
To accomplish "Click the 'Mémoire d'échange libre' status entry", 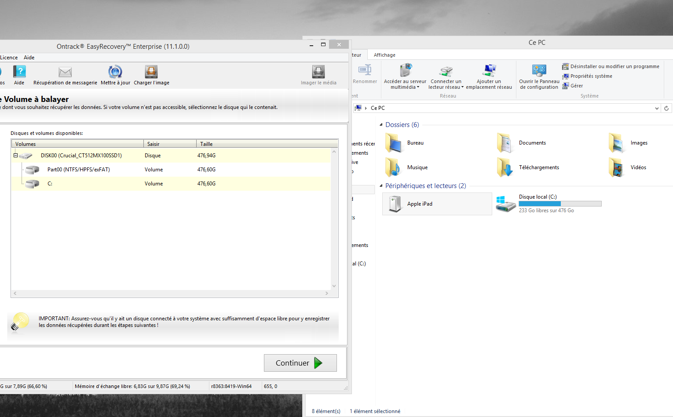I will (x=132, y=386).
